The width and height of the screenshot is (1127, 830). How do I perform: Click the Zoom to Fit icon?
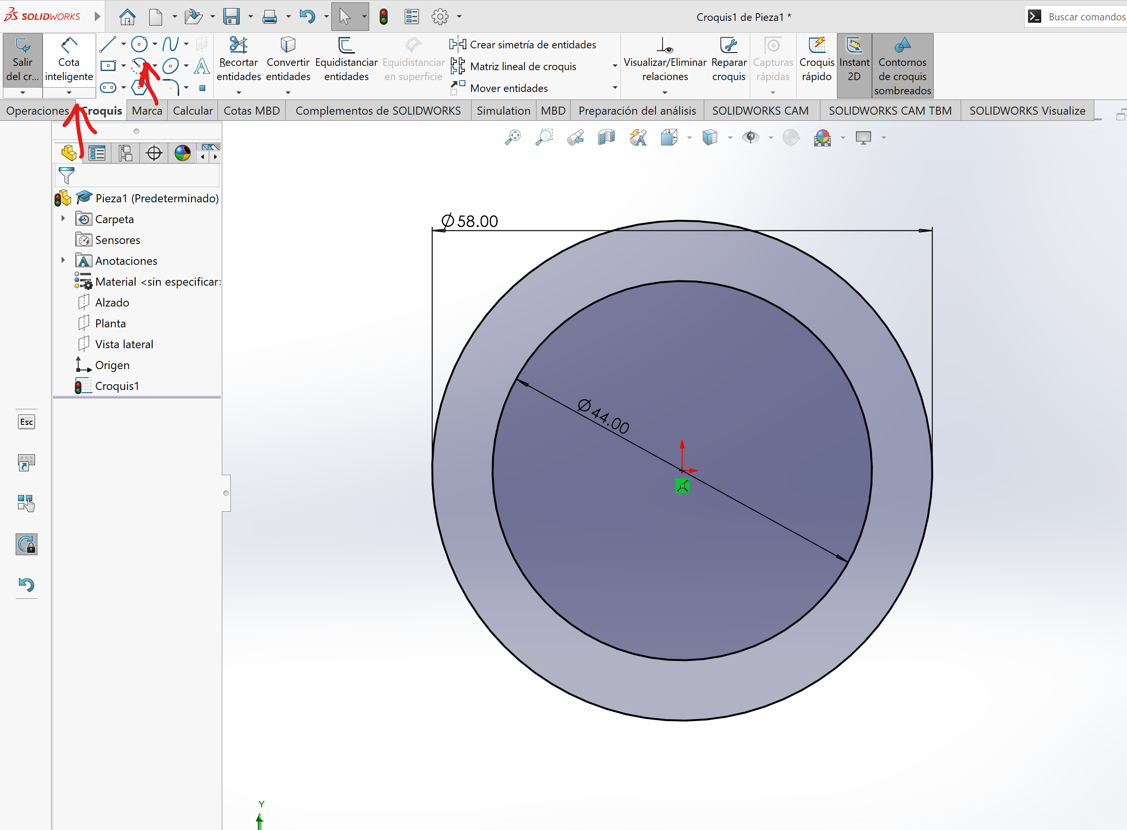(x=513, y=137)
